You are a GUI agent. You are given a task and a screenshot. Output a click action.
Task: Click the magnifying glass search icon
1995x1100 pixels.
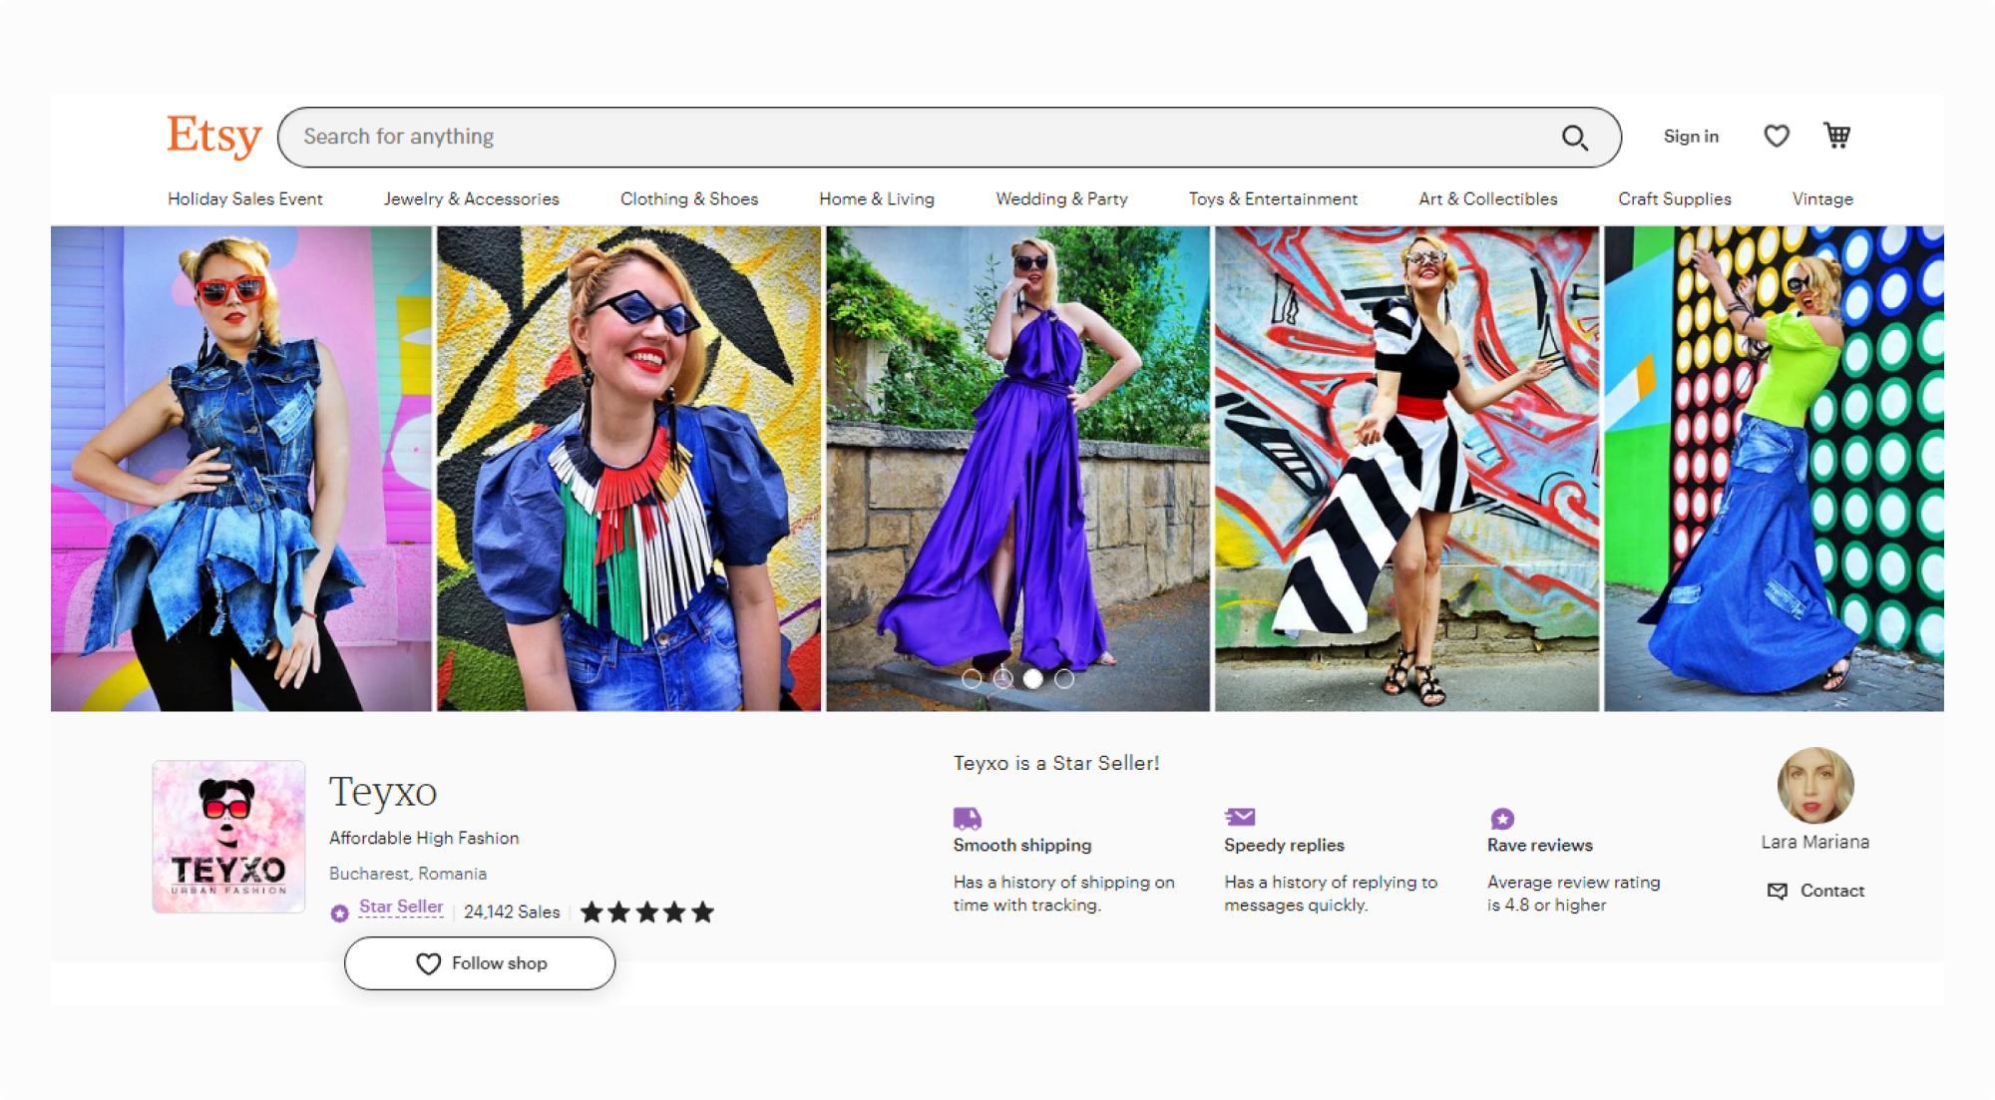1574,138
